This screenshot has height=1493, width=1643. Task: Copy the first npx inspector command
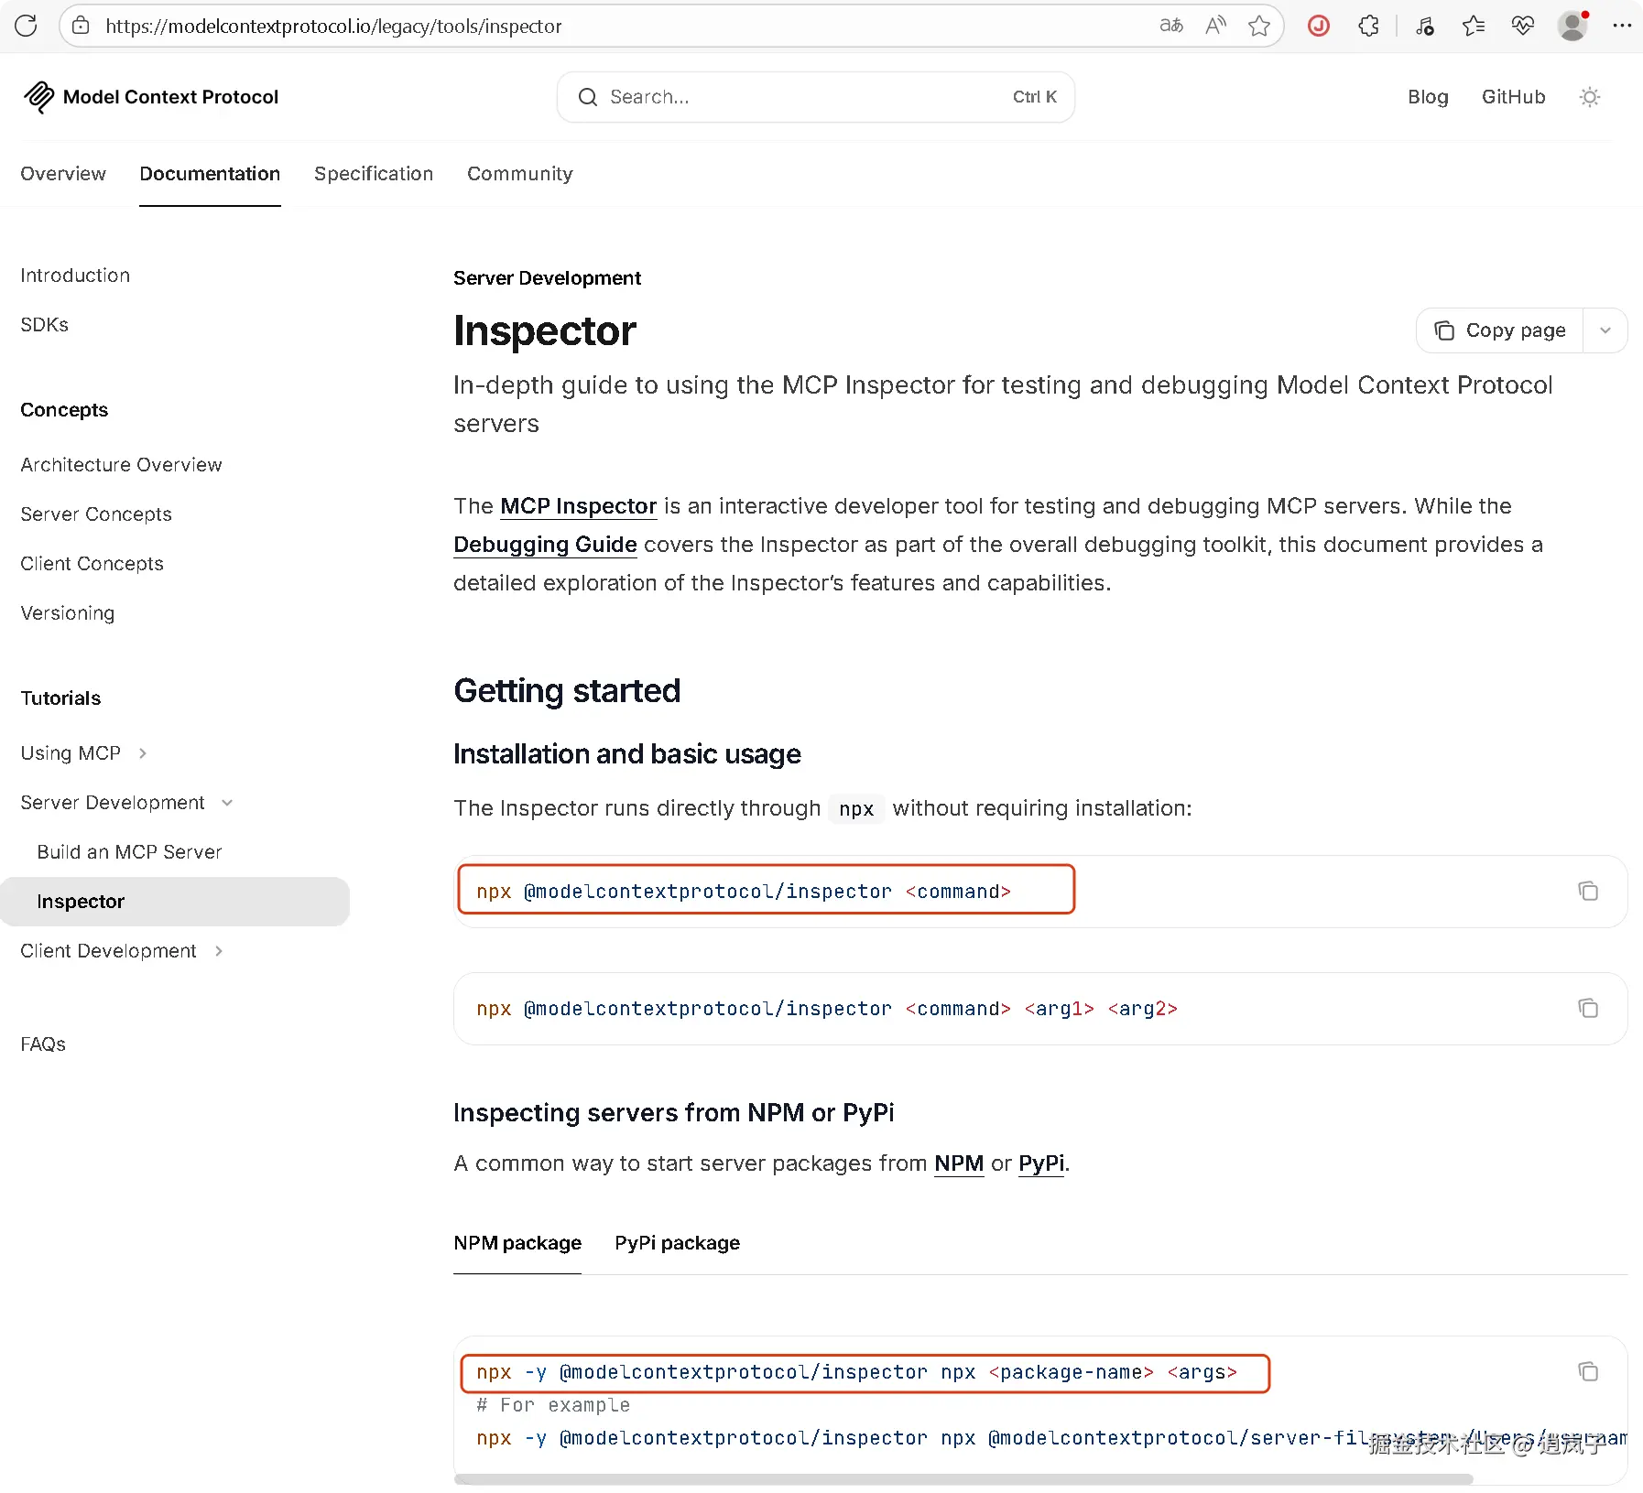coord(1588,891)
